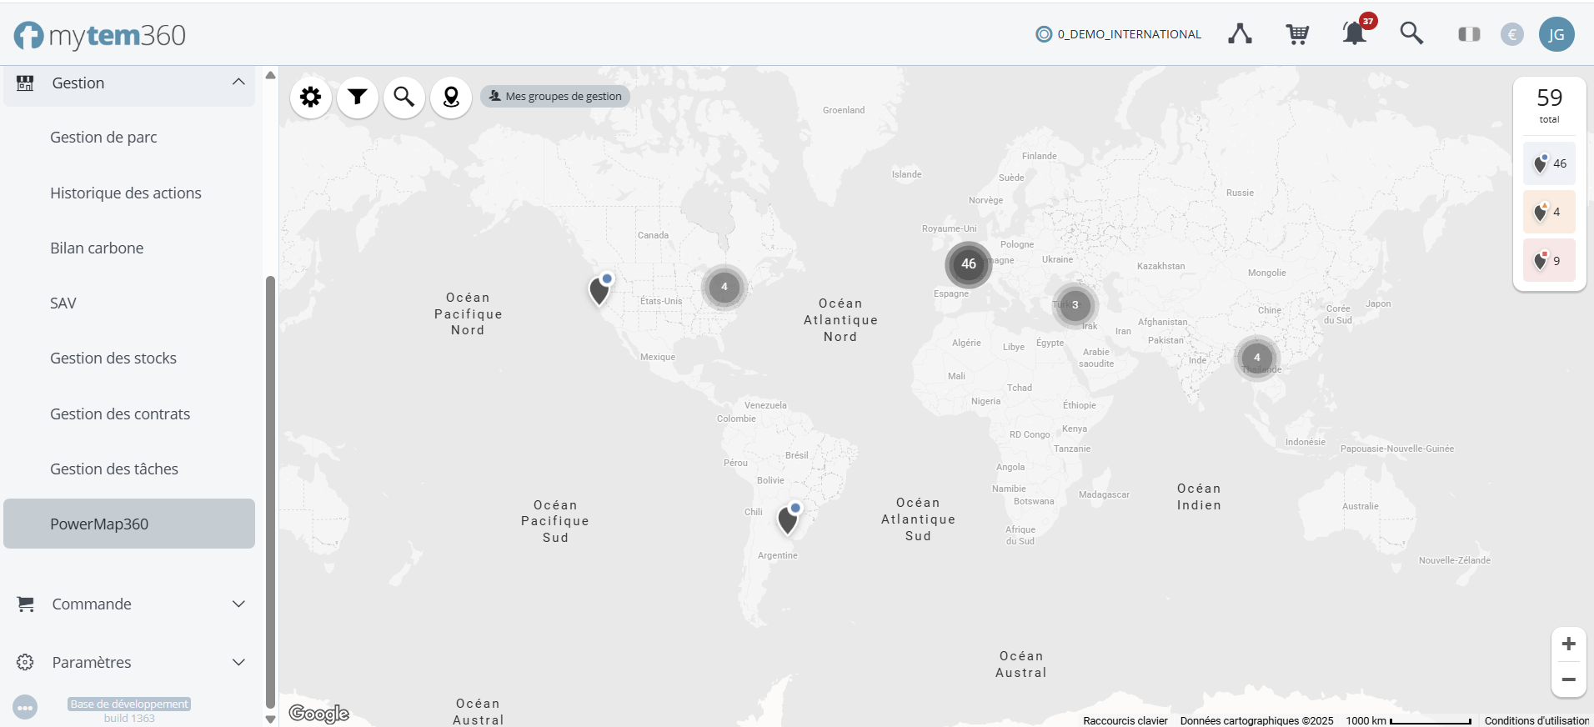Open the notifications bell with 37 badge
Screen dimensions: 1594x727
1355,34
